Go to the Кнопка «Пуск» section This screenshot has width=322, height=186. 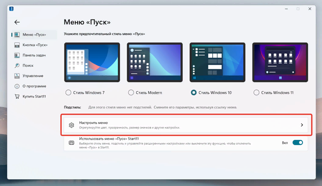click(34, 45)
